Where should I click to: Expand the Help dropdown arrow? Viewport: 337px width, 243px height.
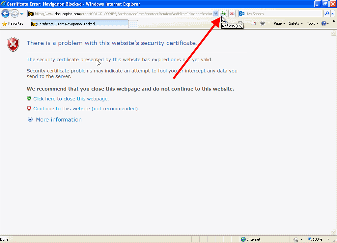tap(328, 23)
